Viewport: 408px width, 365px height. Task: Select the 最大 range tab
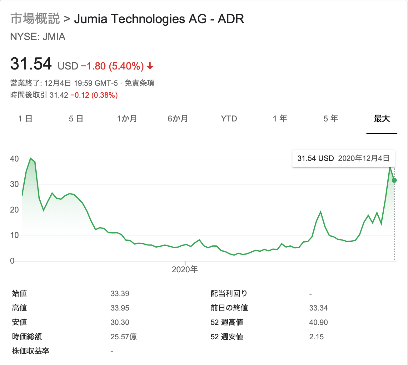[x=382, y=119]
